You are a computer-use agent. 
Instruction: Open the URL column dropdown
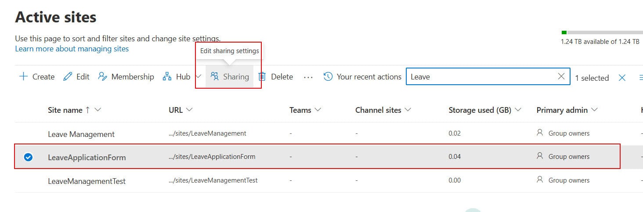pyautogui.click(x=190, y=110)
